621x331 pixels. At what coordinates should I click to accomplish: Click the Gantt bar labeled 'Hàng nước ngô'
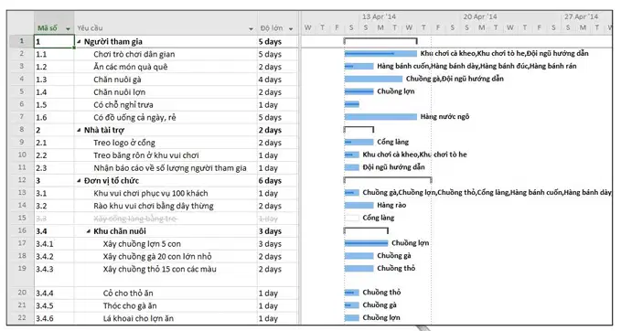[x=380, y=117]
